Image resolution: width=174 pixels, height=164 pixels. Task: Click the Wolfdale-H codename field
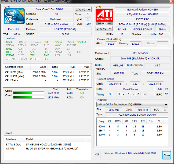click(x=56, y=19)
